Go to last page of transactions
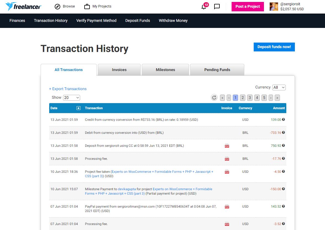 pos(277,98)
